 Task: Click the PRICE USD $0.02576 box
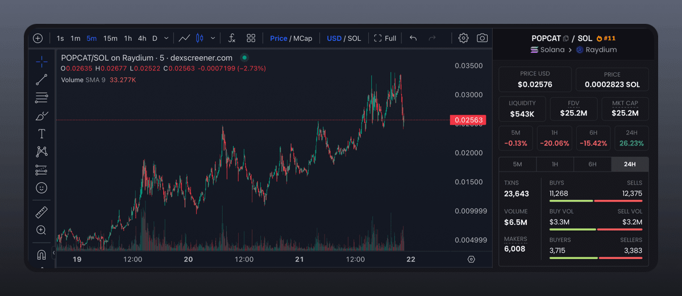(x=535, y=80)
